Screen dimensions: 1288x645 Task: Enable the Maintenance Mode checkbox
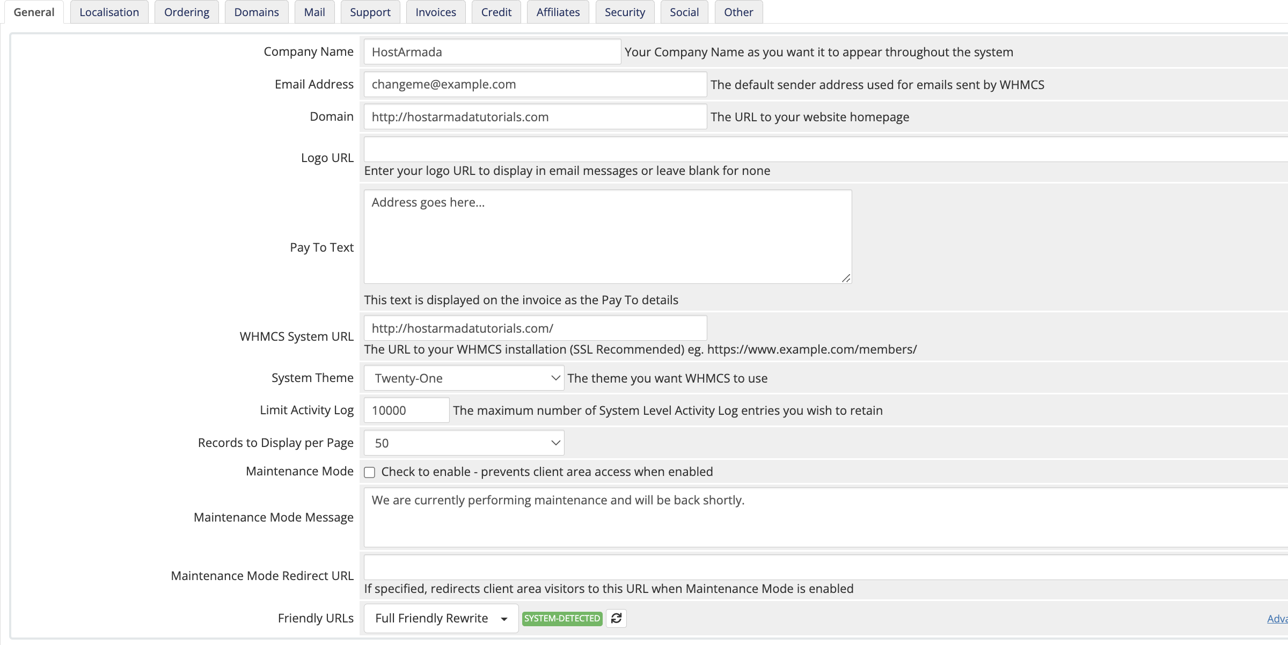pos(370,472)
